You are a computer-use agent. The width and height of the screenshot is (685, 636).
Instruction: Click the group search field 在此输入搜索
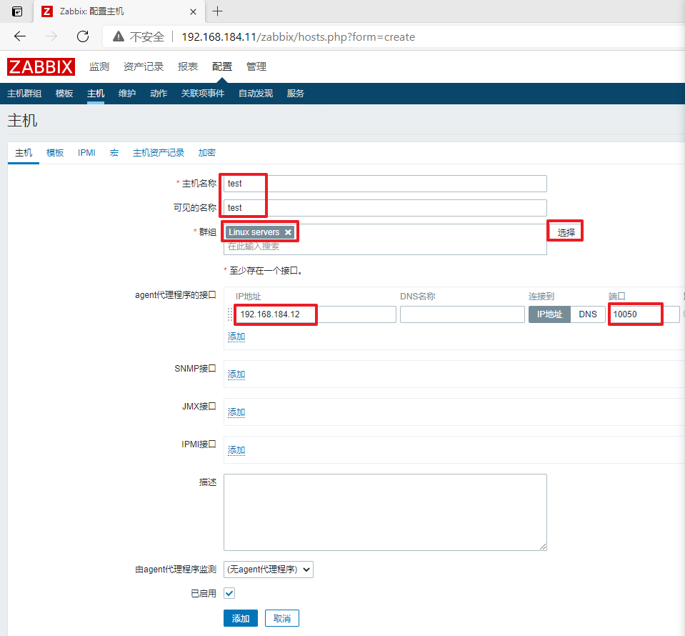point(385,247)
